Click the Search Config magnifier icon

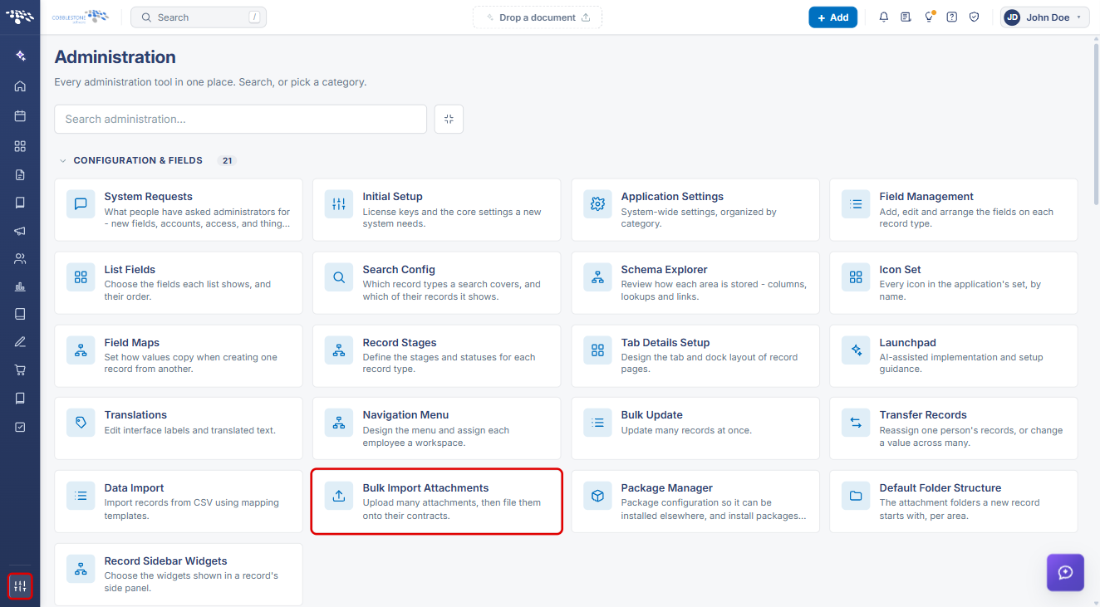pos(339,277)
